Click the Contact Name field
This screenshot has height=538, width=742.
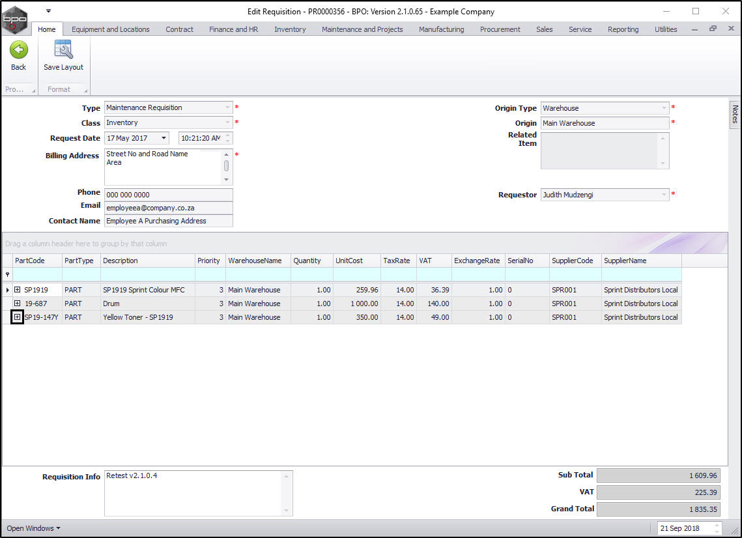click(x=169, y=221)
